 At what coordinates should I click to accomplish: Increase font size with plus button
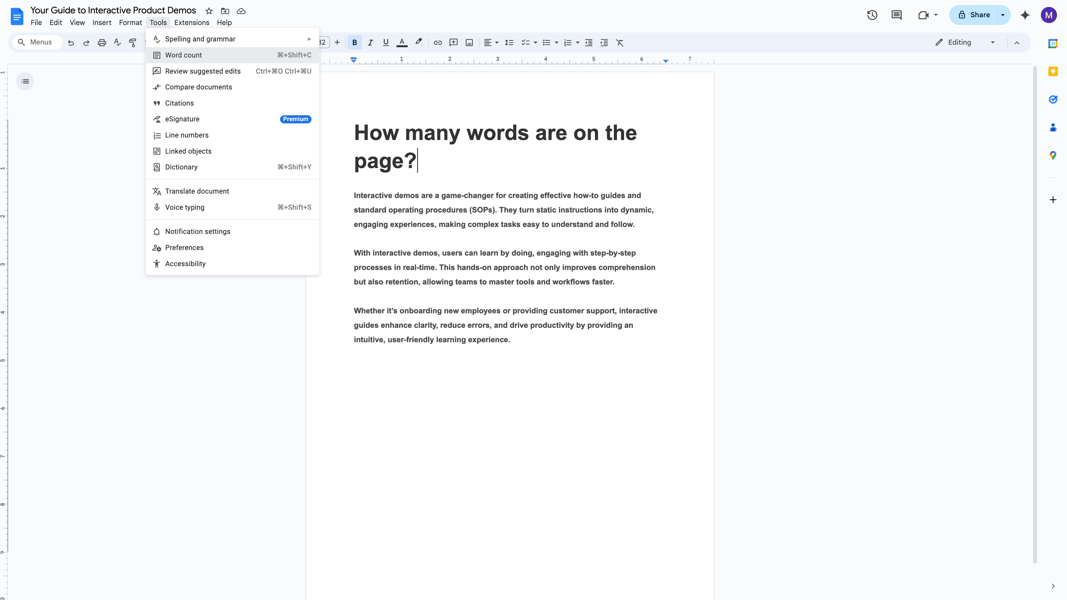(x=337, y=43)
